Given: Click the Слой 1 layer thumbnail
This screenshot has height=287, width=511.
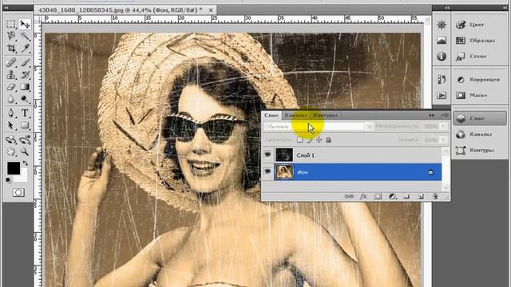Looking at the screenshot, I should click(284, 155).
